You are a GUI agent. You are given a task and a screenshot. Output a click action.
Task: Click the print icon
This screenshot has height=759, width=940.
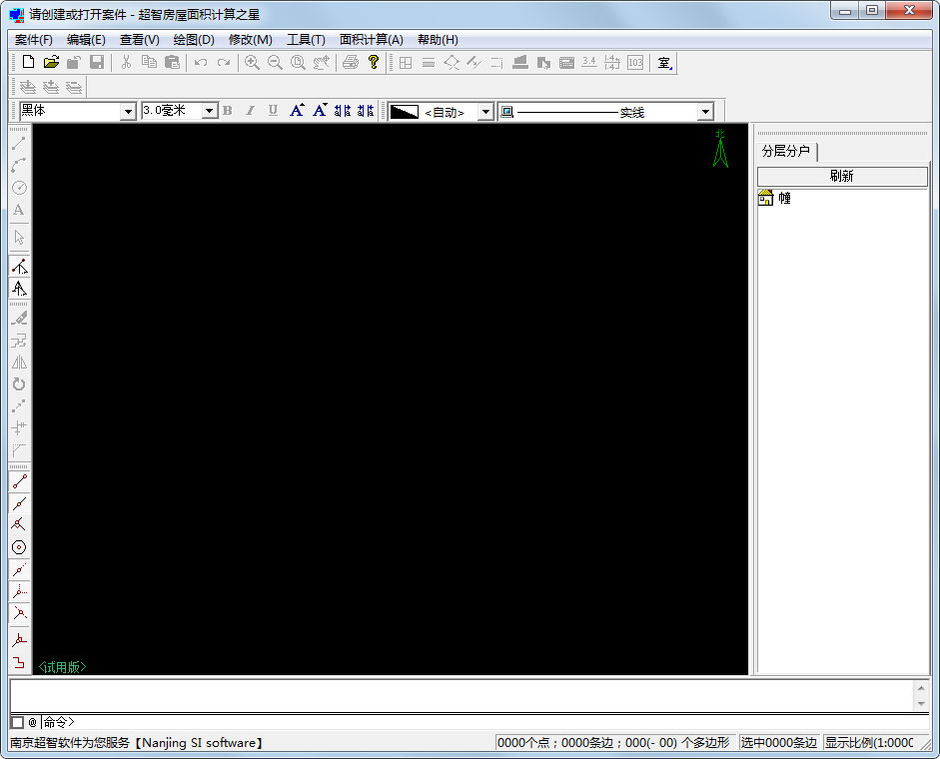point(351,62)
